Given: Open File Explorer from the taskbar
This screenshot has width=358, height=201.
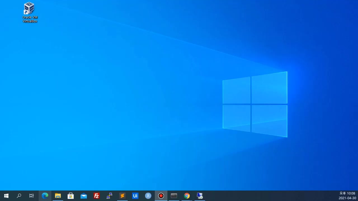Looking at the screenshot, I should pyautogui.click(x=58, y=196).
